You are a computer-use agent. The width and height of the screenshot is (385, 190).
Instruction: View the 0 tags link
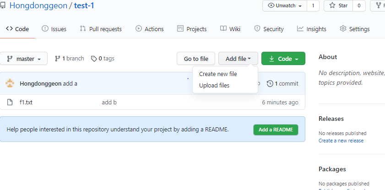[103, 59]
